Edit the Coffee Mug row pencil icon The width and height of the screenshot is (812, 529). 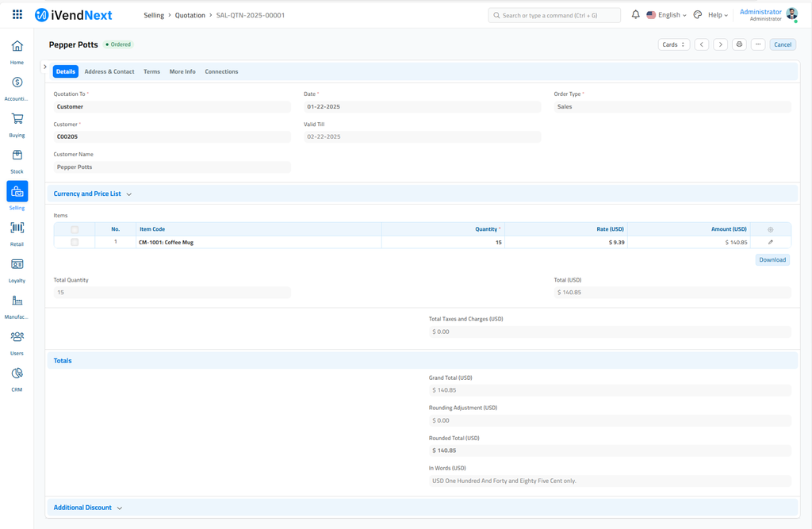click(770, 243)
